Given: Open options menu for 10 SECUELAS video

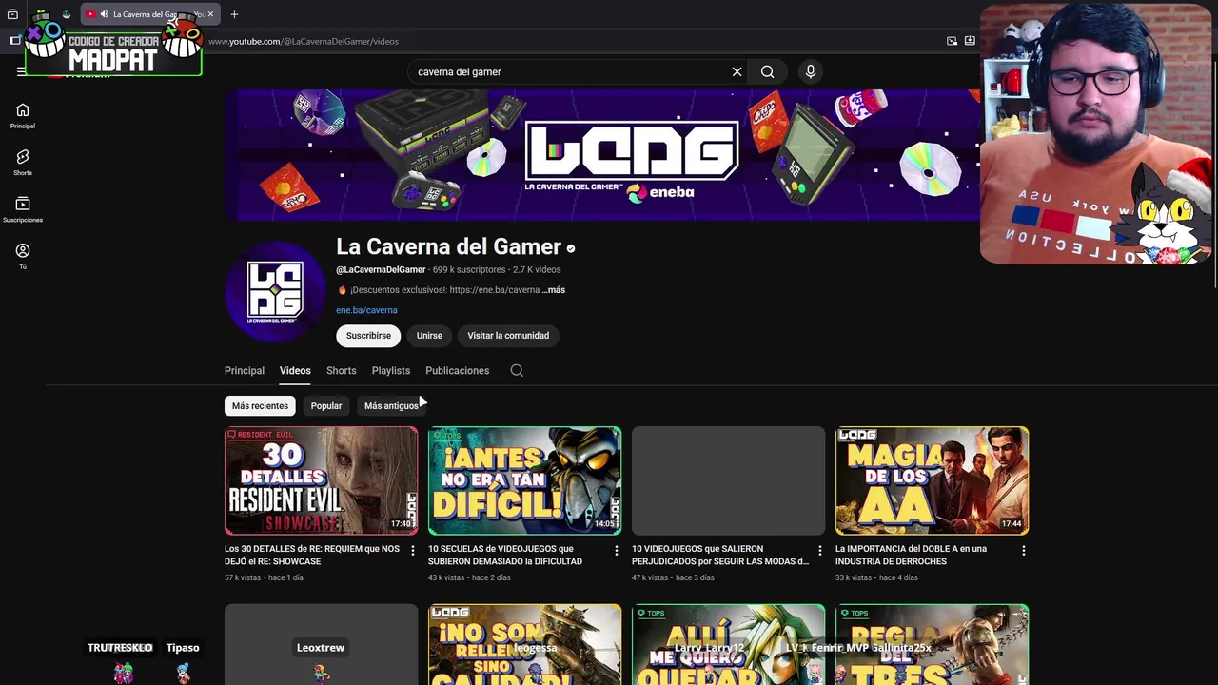Looking at the screenshot, I should coord(616,550).
